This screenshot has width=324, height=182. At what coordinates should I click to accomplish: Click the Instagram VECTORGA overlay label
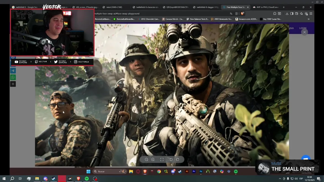coord(82,62)
